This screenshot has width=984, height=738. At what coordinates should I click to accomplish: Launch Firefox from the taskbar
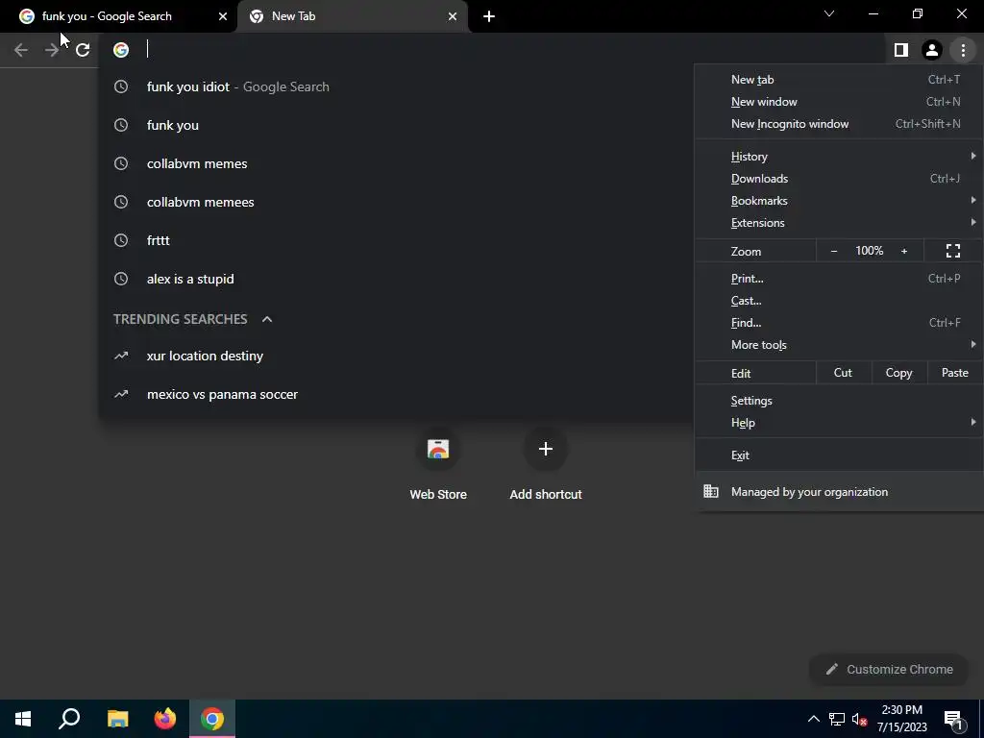[165, 719]
